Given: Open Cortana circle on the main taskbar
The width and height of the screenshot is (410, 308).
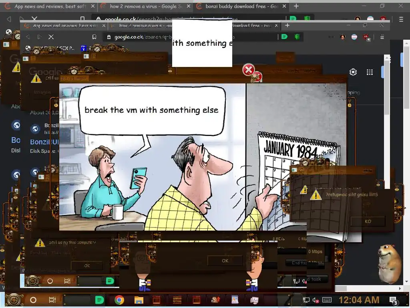Looking at the screenshot, I should [x=33, y=300].
